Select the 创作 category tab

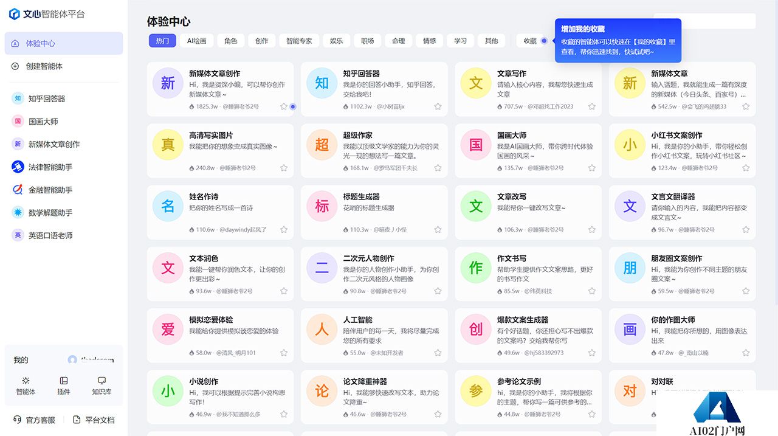[261, 41]
